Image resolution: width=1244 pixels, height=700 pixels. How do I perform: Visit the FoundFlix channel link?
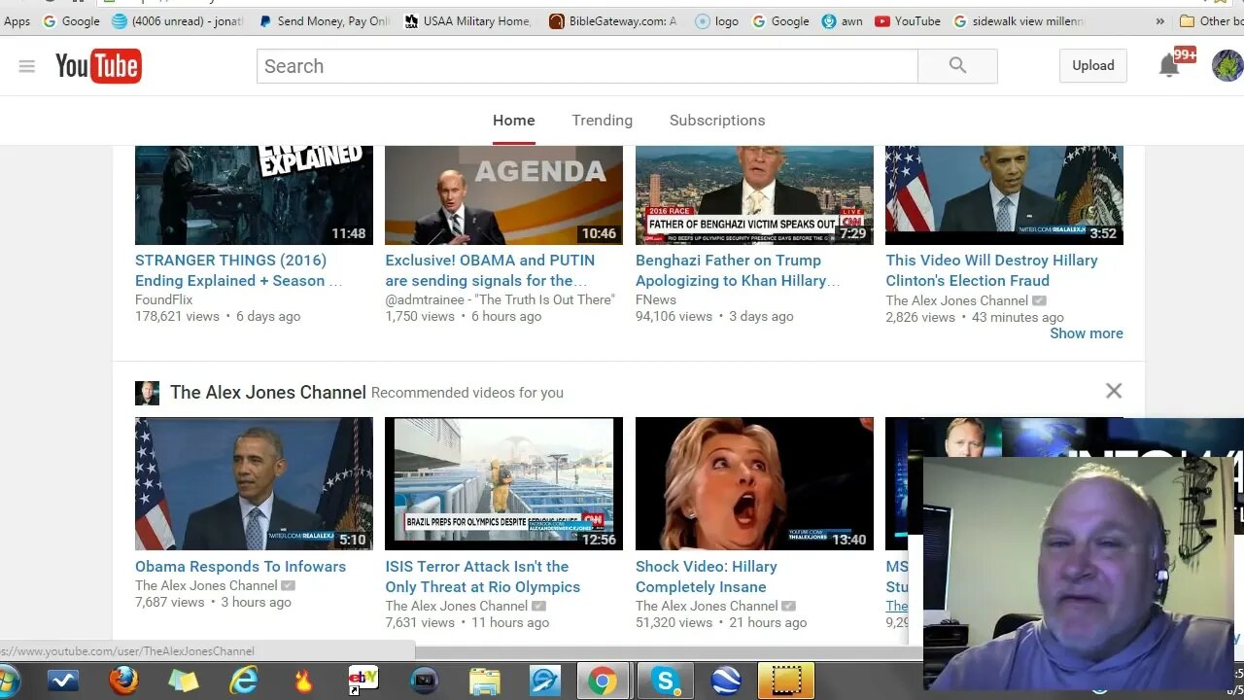click(163, 299)
